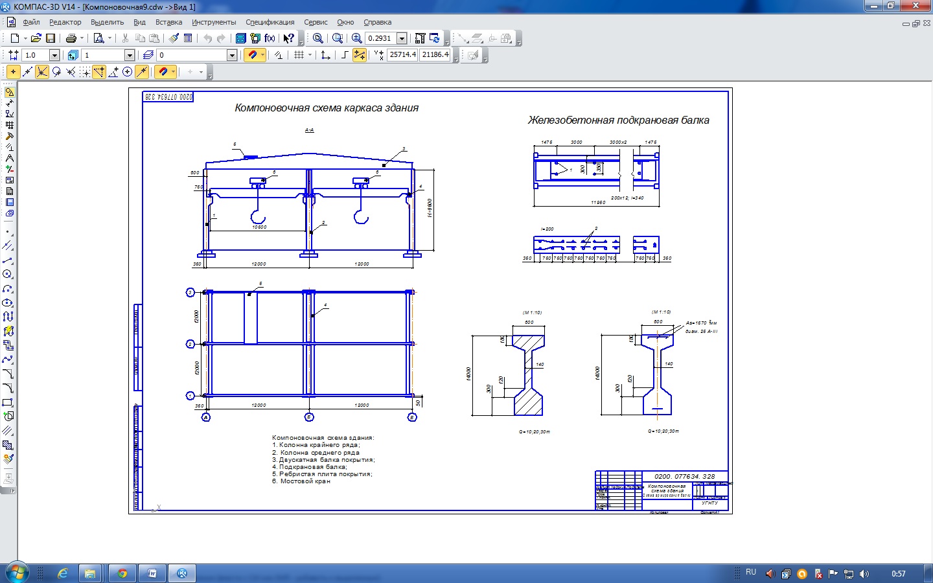This screenshot has height=583, width=933.
Task: Toggle the highlighted Rounding button
Action: pos(360,55)
